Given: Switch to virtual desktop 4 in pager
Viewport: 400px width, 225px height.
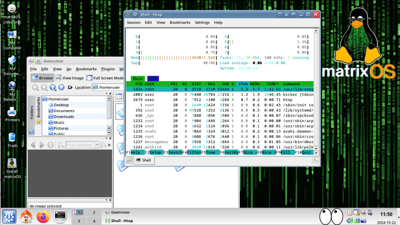Looking at the screenshot, I should tap(94, 221).
